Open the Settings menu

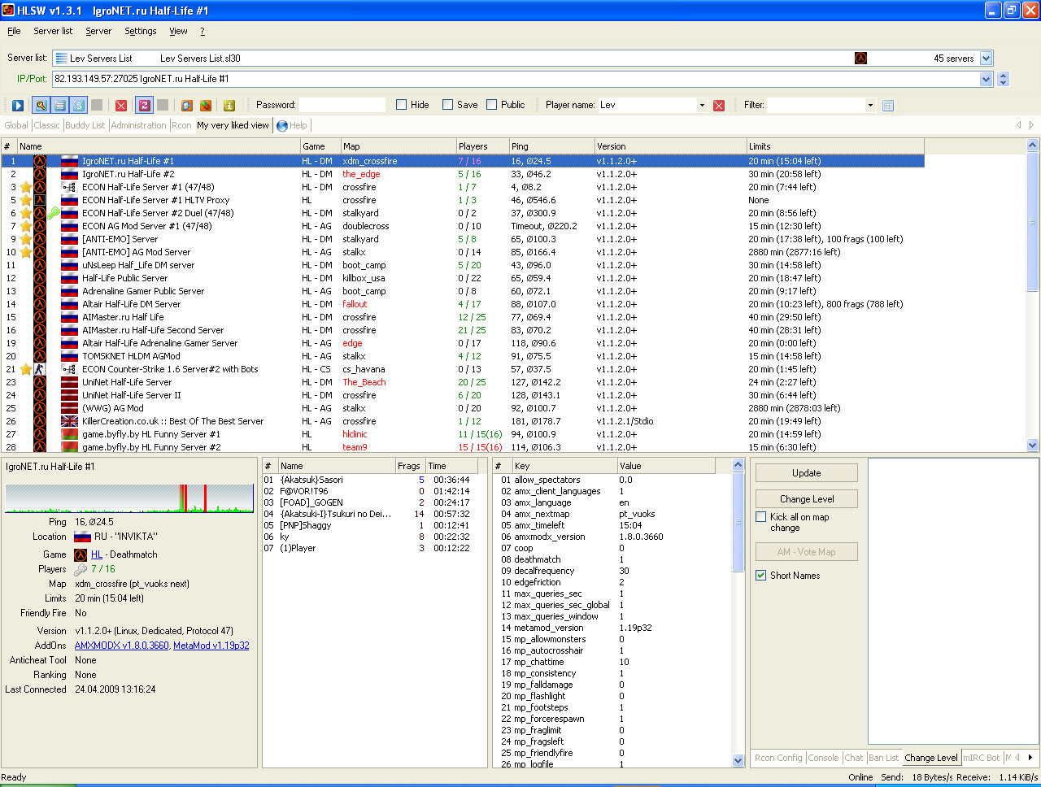pyautogui.click(x=140, y=31)
